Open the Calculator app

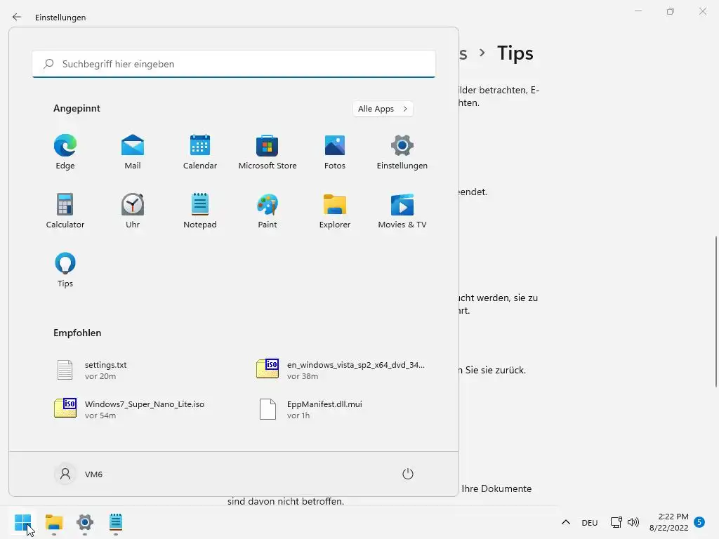[x=65, y=211]
